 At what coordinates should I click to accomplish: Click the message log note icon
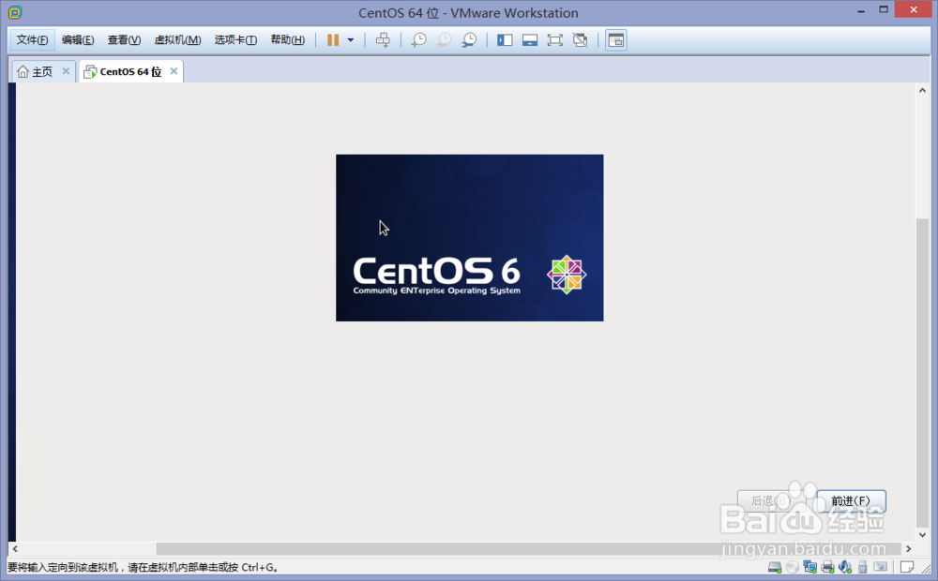tap(907, 567)
